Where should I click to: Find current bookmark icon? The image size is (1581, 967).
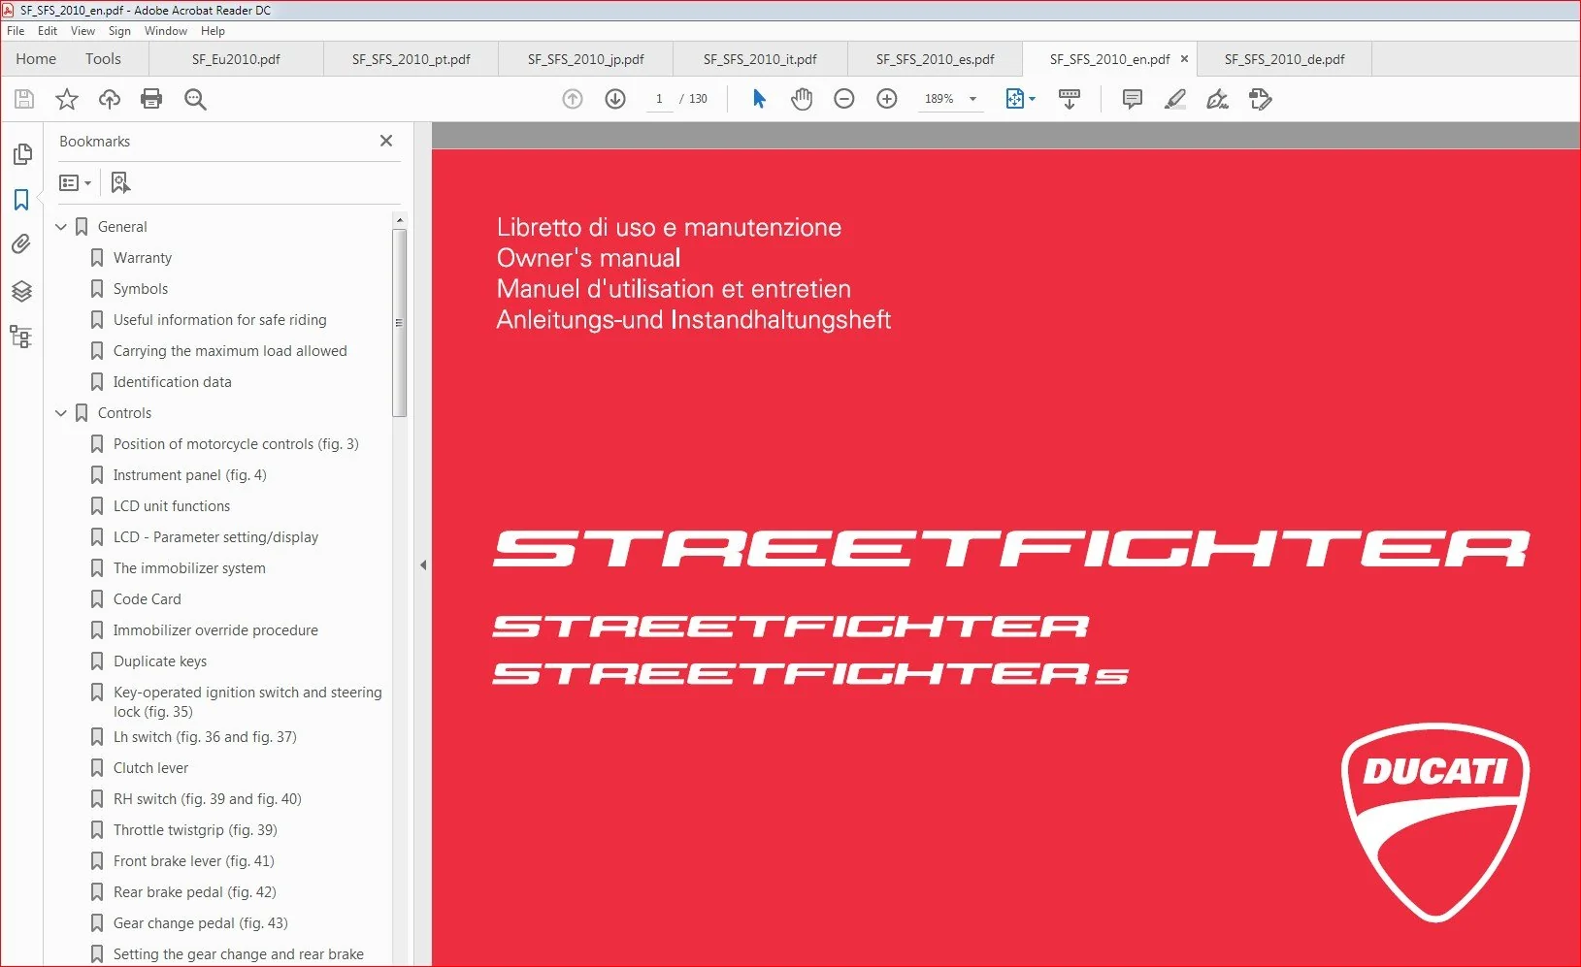(x=120, y=182)
